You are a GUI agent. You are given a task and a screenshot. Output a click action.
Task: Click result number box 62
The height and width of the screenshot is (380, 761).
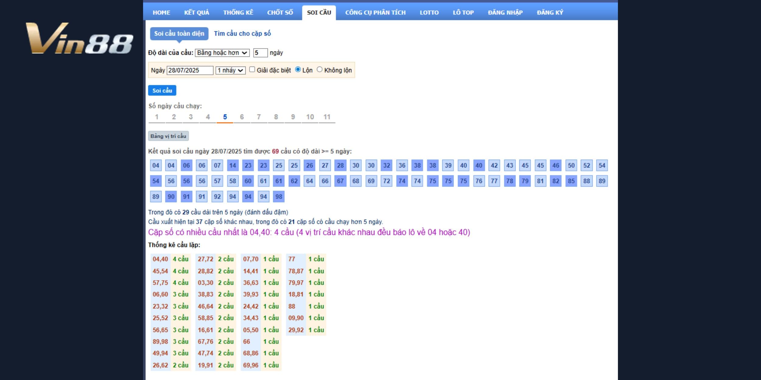point(294,181)
